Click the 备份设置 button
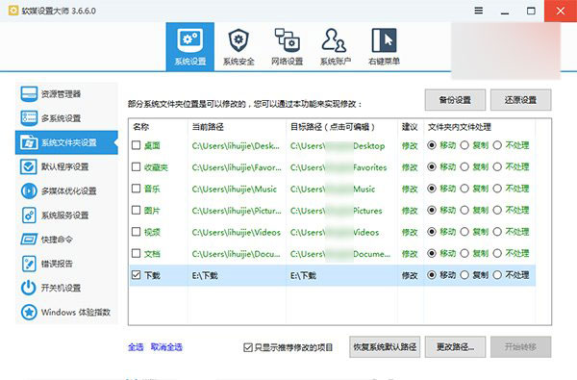Screen dimensions: 577x380 click(x=455, y=100)
